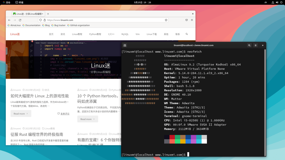This screenshot has width=285, height=160.
Task: Open the site search magnifier on Linux迷 navbar
Action: tap(186, 34)
